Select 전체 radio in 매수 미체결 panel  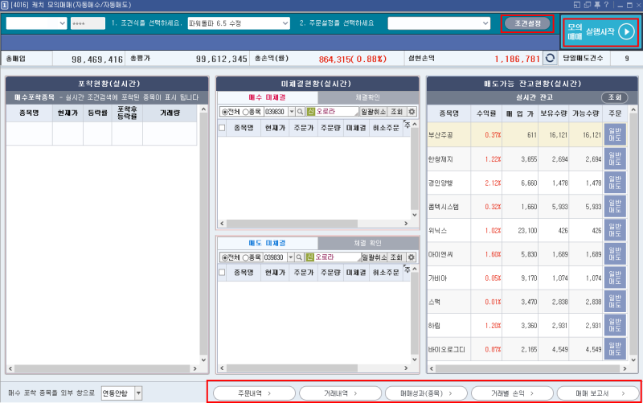tap(225, 112)
